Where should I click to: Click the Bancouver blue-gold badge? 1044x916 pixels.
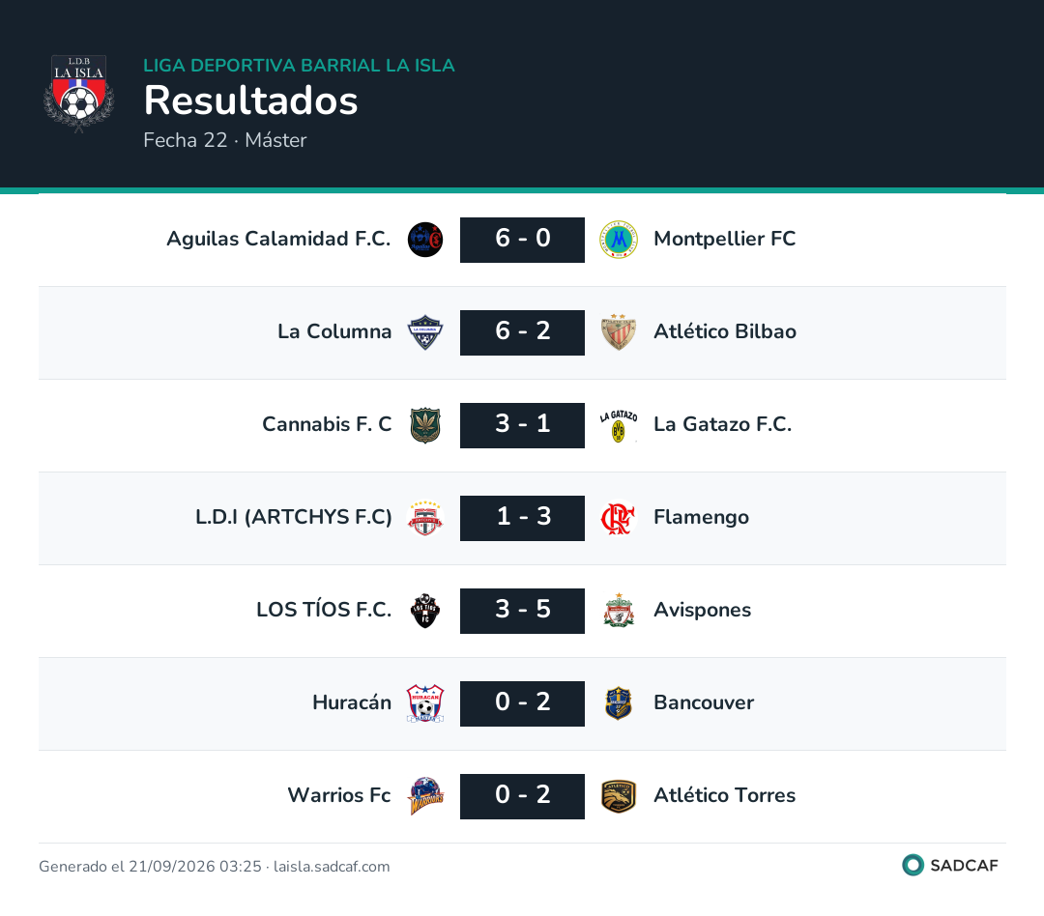619,703
